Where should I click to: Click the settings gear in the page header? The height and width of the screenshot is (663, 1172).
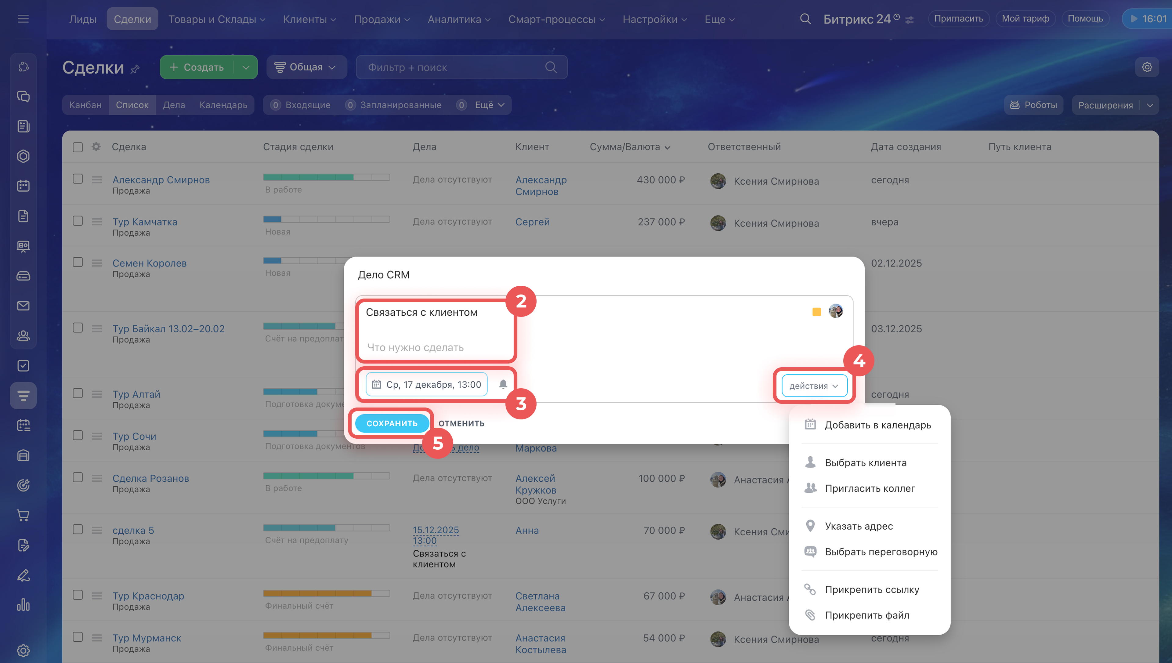click(x=1147, y=67)
